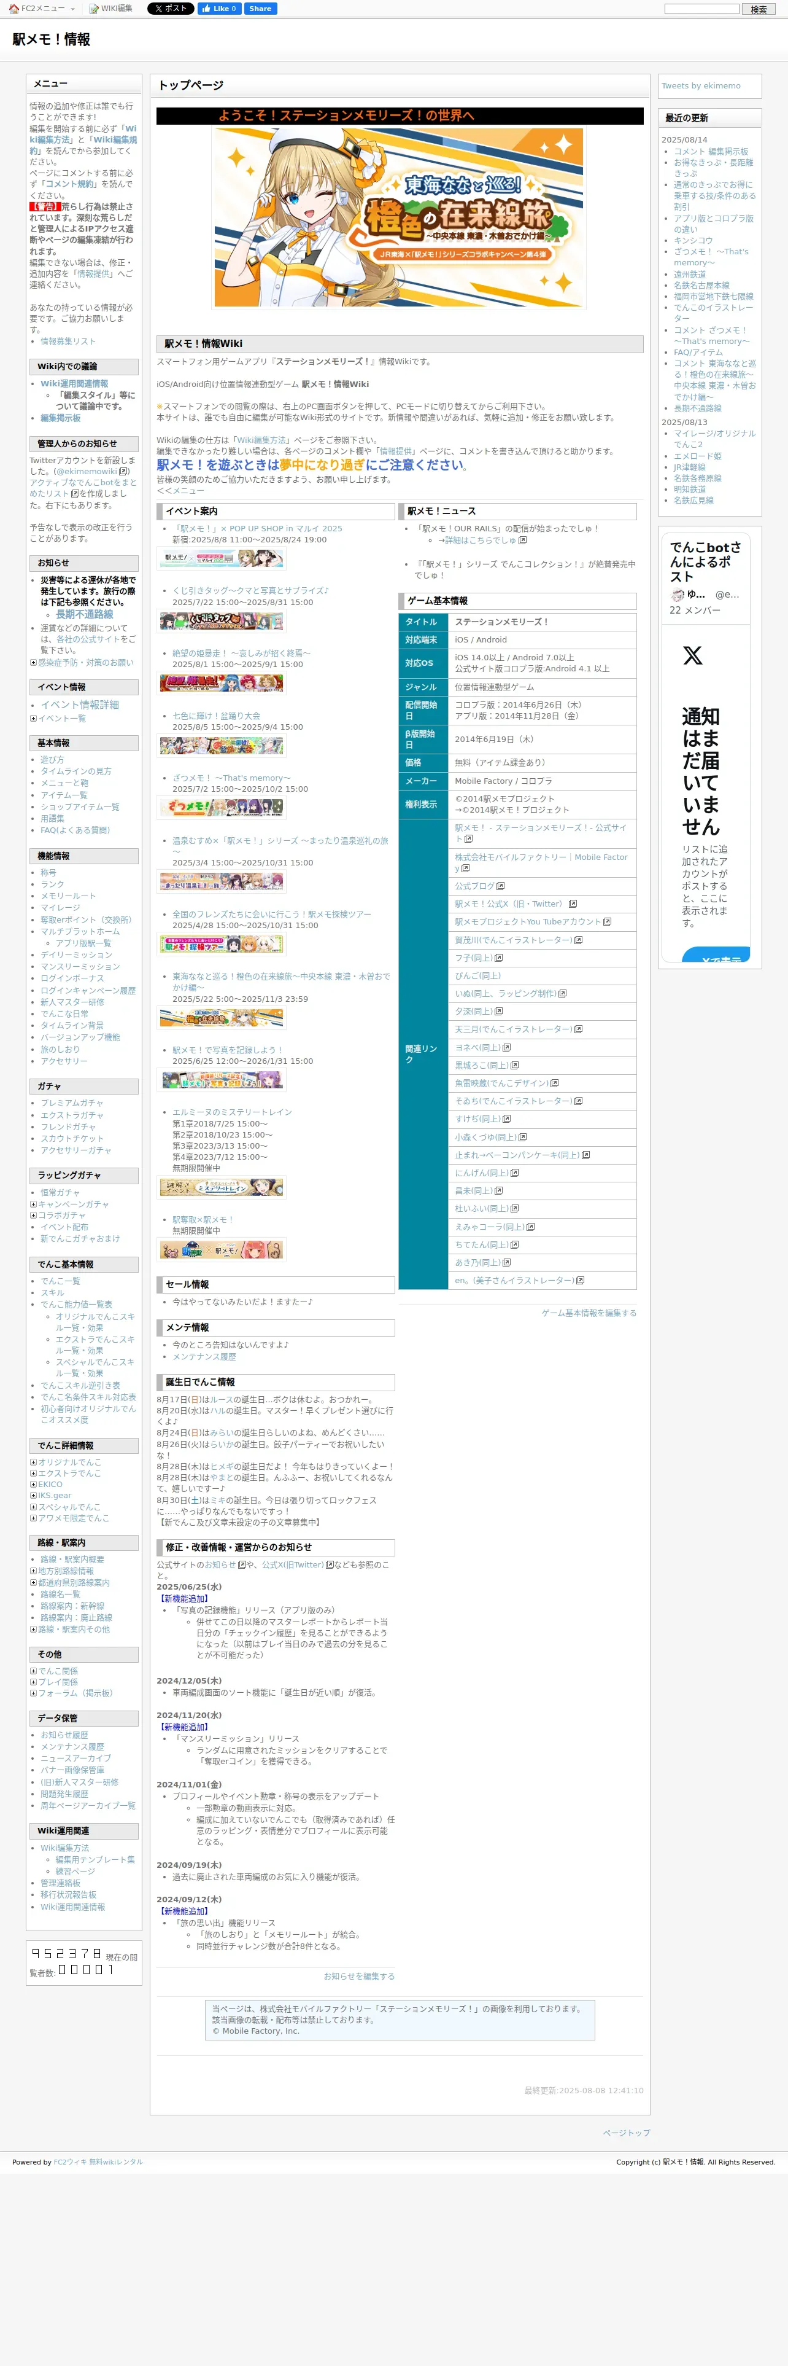788x2366 pixels.
Task: Open the イベント情報詳細 sidebar link
Action: click(x=80, y=705)
